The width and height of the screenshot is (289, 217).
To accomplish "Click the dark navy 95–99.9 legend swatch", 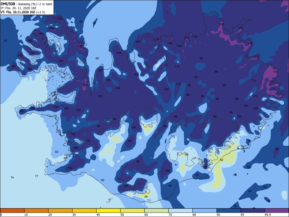I will (x=253, y=211).
